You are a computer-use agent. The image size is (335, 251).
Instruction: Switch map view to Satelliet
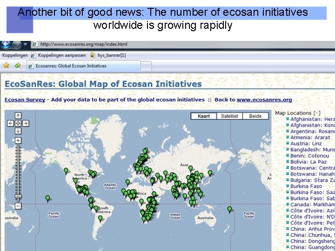click(x=229, y=116)
